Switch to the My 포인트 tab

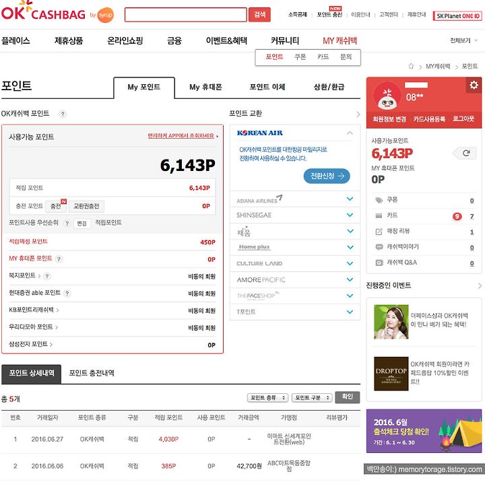144,87
